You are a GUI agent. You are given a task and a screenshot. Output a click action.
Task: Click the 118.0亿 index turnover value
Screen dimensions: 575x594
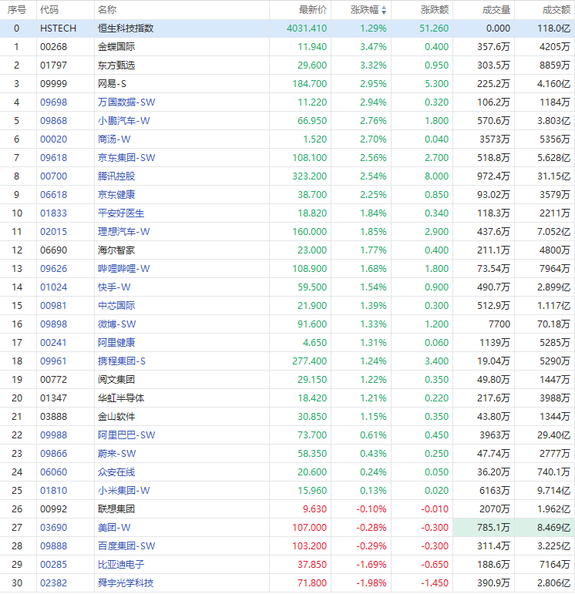[553, 29]
